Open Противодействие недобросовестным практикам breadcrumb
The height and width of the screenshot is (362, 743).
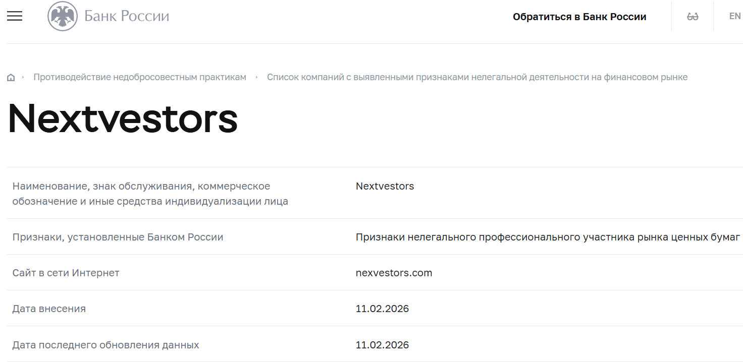[x=139, y=77]
